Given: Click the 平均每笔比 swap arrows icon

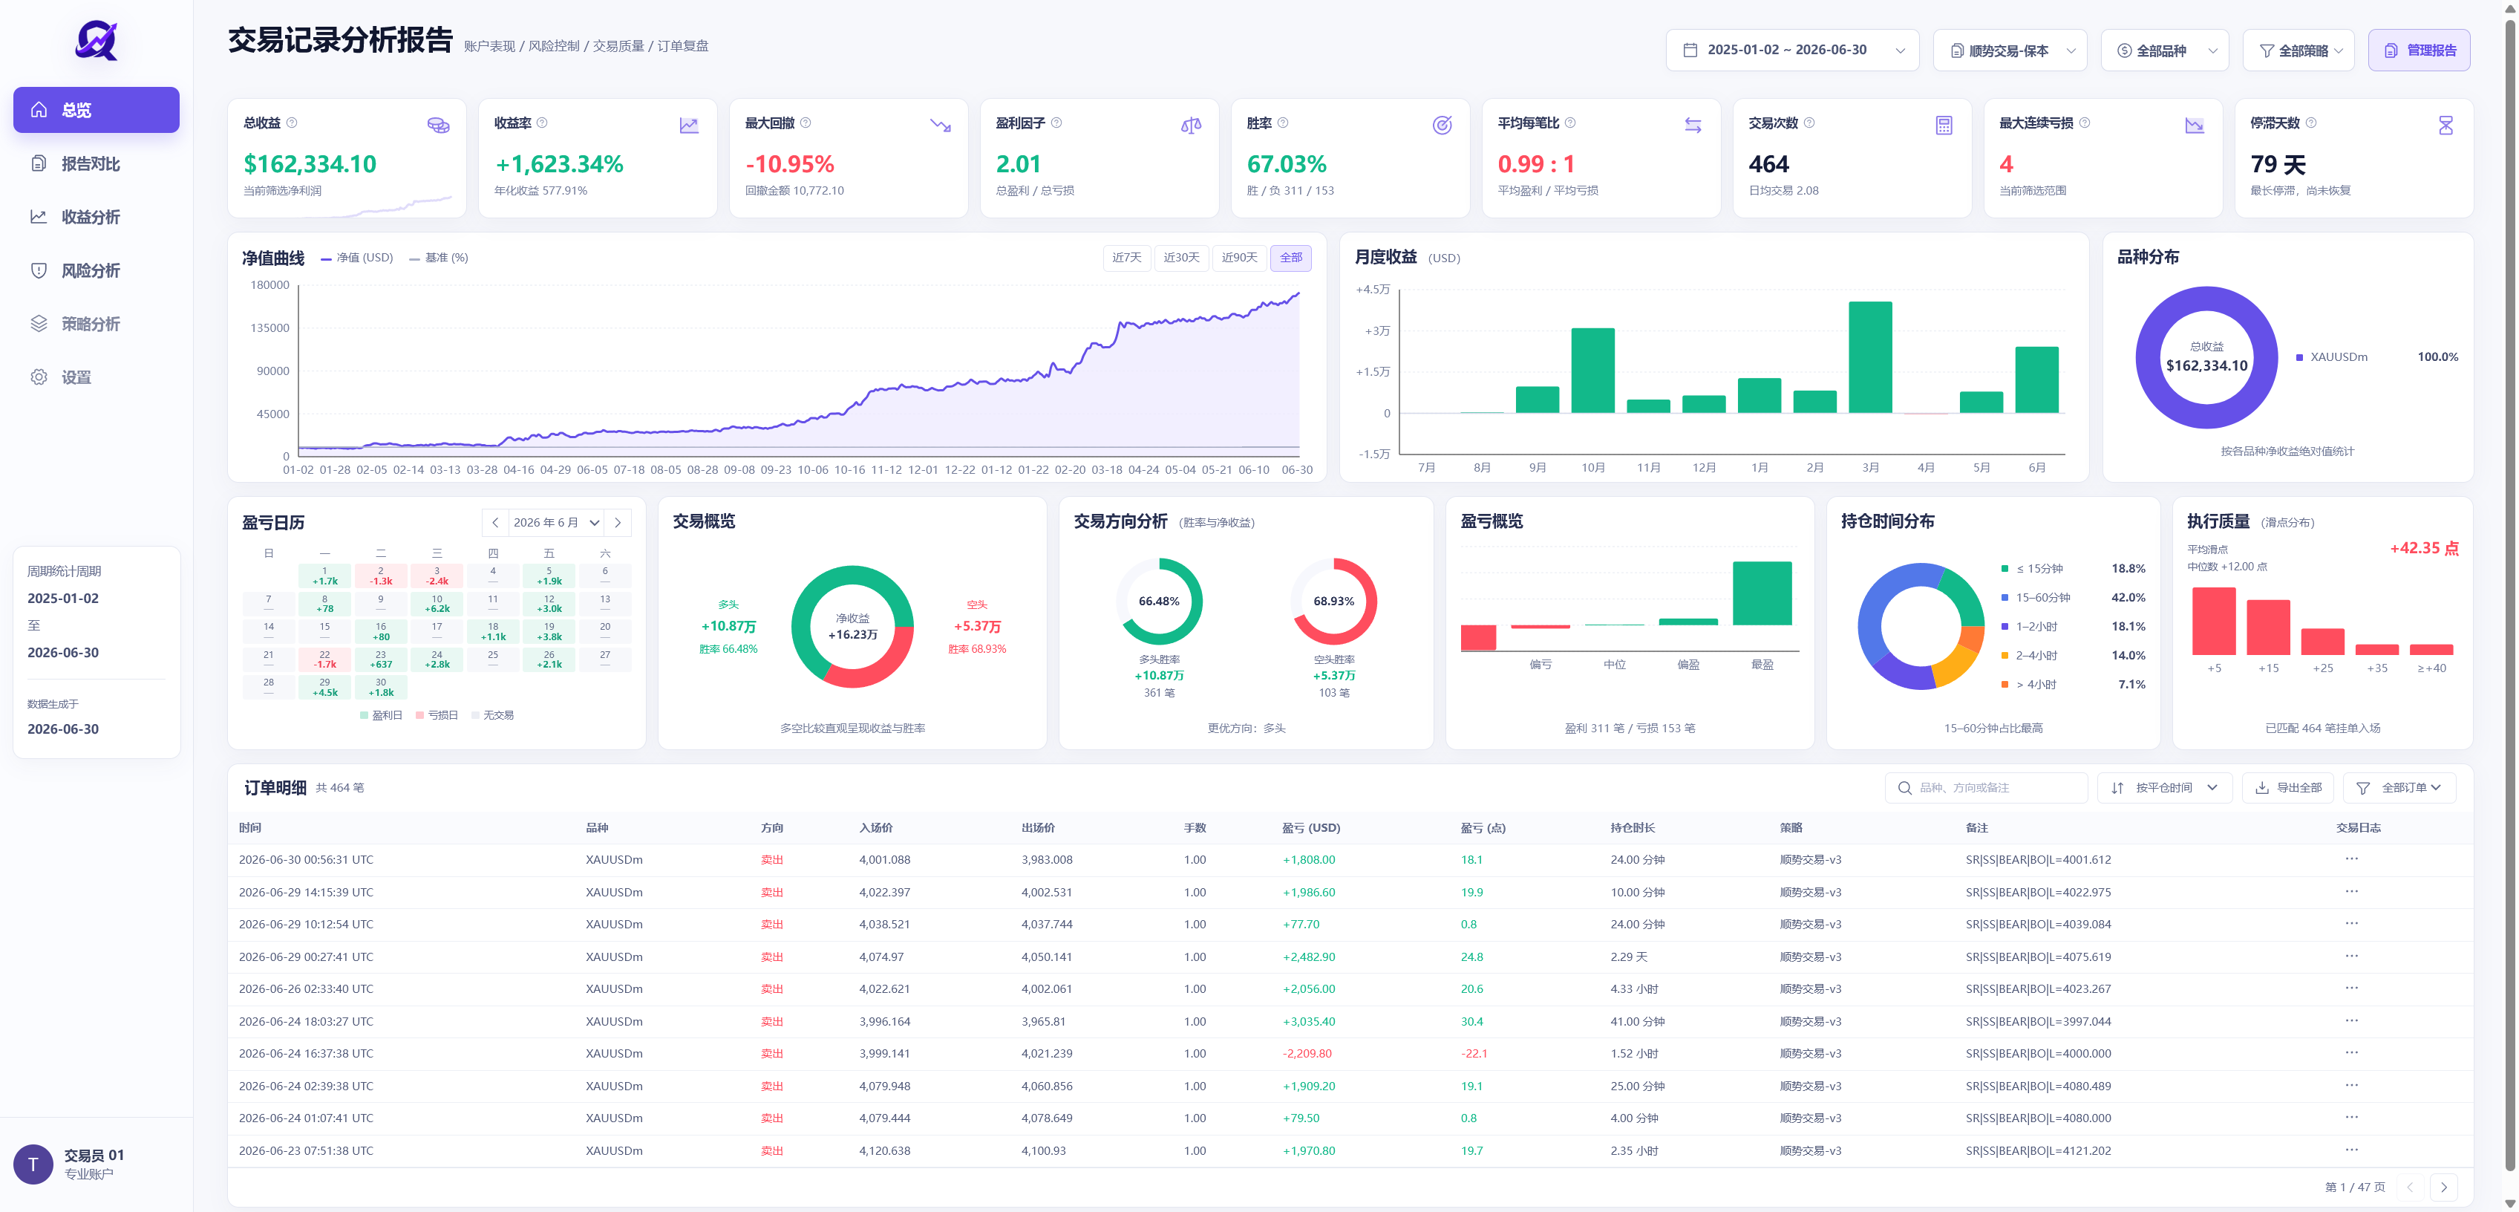Looking at the screenshot, I should 1693,126.
